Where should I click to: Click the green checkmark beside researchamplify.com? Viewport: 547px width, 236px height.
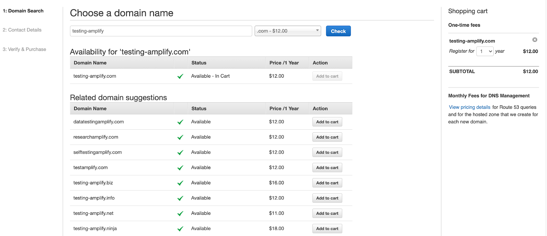coord(180,137)
